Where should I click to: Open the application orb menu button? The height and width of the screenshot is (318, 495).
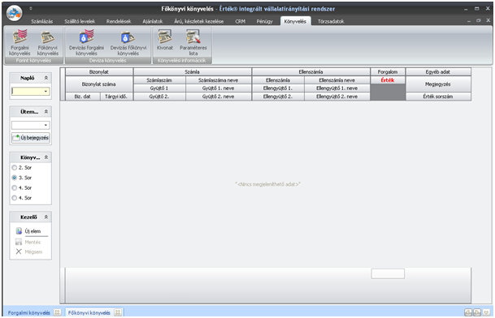click(14, 13)
